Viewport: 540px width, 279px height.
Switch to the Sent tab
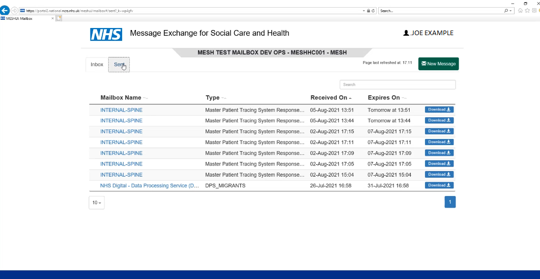[119, 65]
